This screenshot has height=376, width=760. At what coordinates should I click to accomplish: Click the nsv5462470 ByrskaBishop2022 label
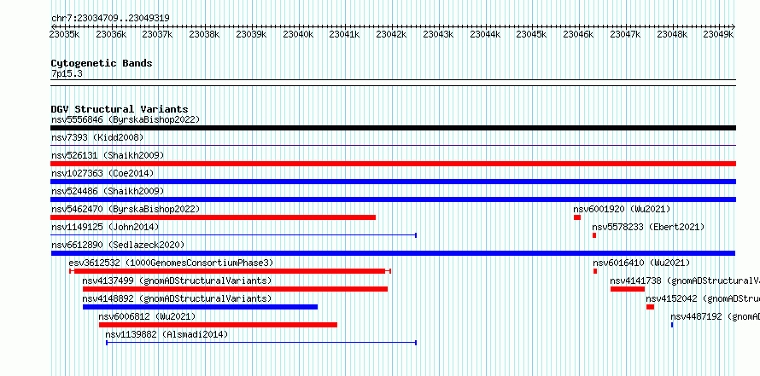point(126,209)
